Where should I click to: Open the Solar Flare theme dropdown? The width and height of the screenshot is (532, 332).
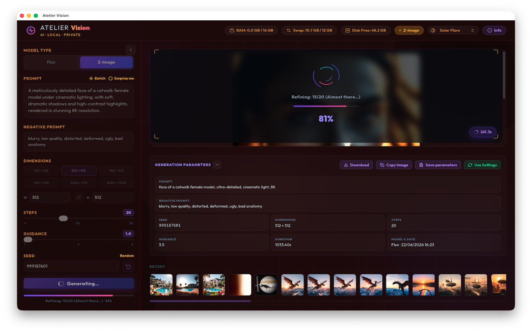click(453, 30)
